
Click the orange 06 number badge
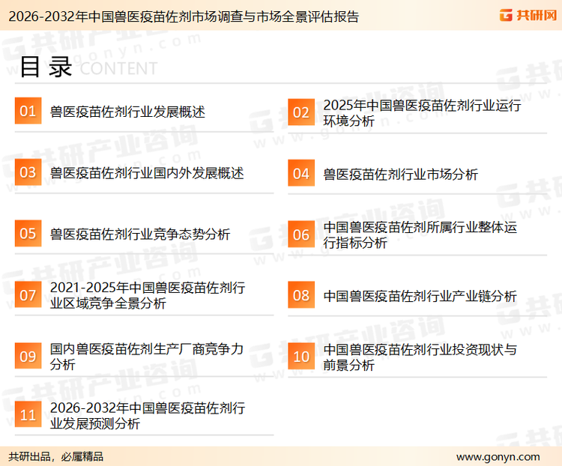[301, 234]
